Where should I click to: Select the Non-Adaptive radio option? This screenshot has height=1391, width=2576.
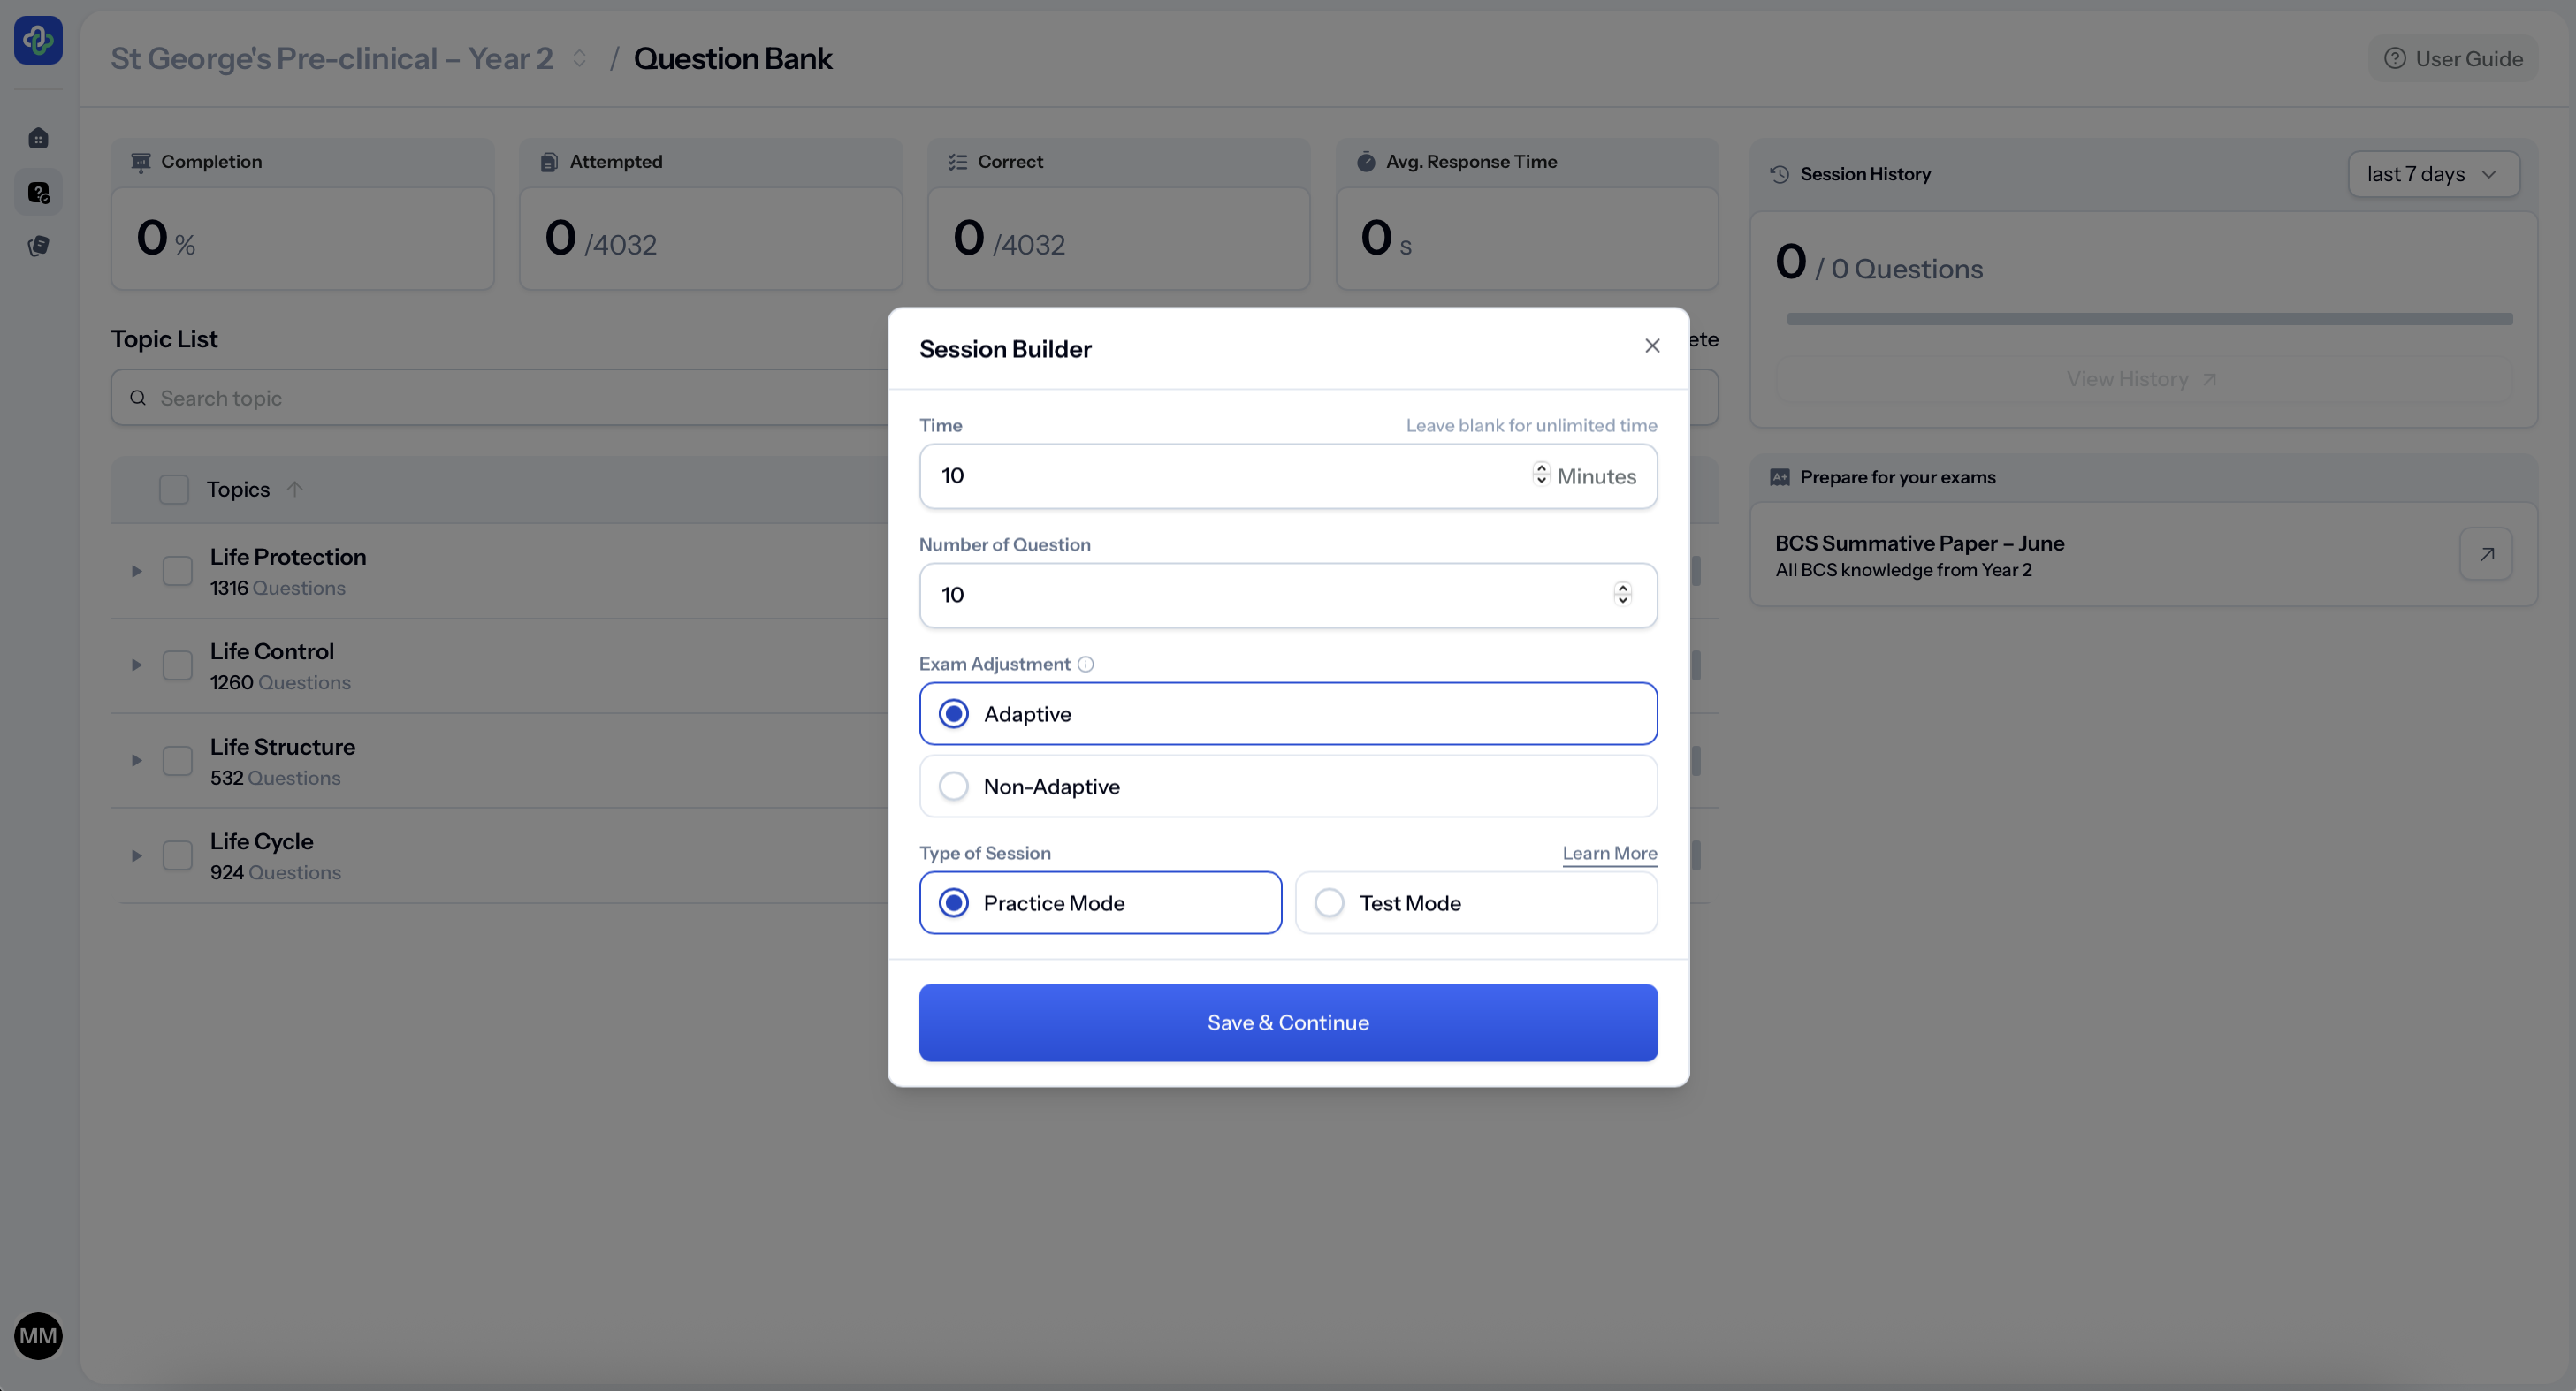point(954,786)
